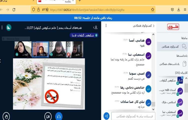The width and height of the screenshot is (188, 120).
Task: Open the meeting options three-dot menu
Action: [2, 27]
